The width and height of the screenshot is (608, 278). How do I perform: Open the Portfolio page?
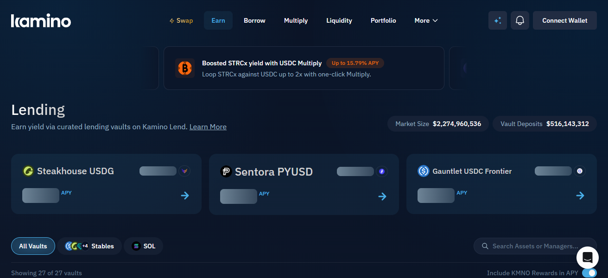(383, 20)
